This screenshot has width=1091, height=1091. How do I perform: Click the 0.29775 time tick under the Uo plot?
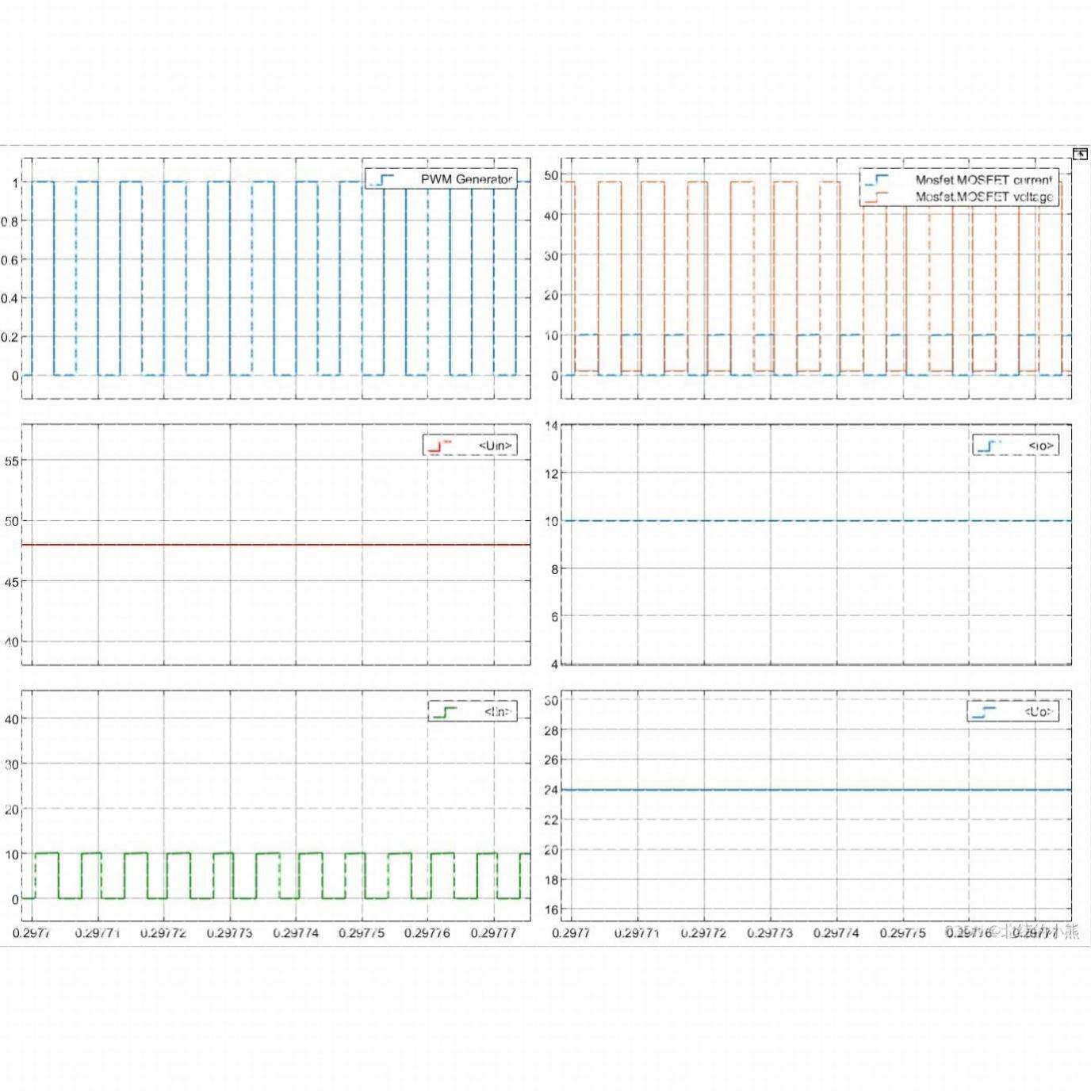(902, 933)
